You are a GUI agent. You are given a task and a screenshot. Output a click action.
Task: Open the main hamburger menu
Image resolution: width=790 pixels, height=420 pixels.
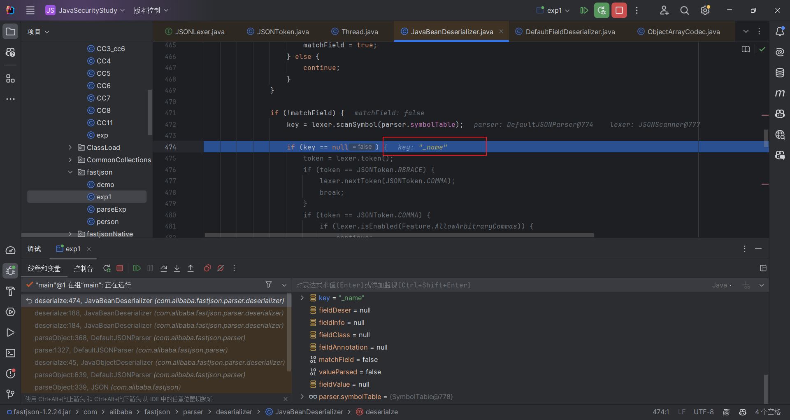[30, 10]
